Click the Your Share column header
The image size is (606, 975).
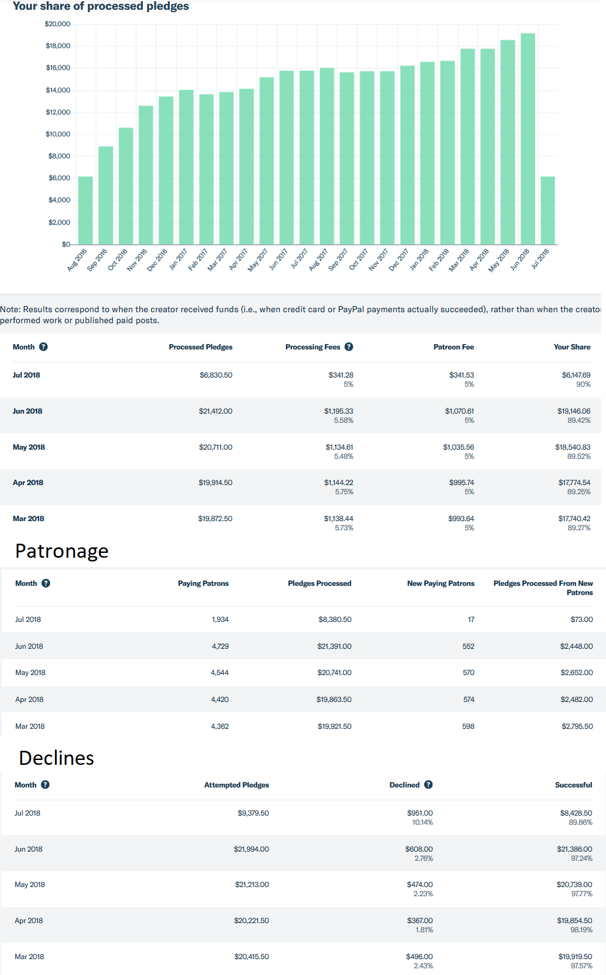[572, 347]
